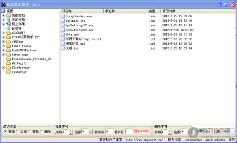The height and width of the screenshot is (143, 237).
Task: Select the 后缀 suffix radio button
Action: click(17, 132)
